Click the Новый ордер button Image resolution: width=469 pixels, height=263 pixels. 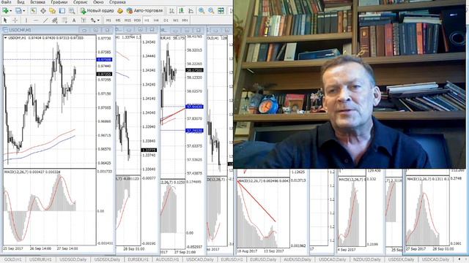pos(97,11)
